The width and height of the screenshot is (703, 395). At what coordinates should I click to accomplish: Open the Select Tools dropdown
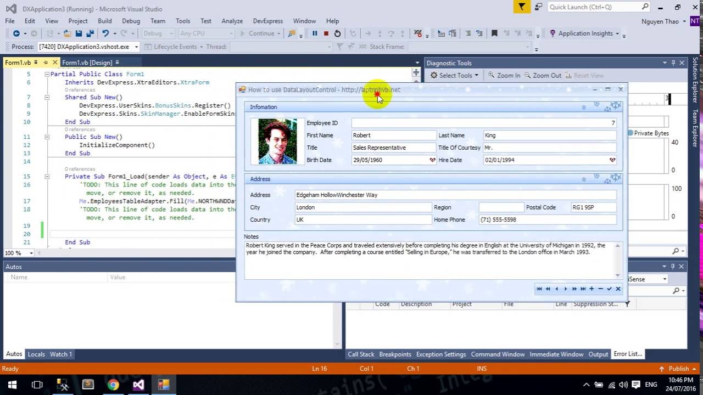tap(454, 76)
